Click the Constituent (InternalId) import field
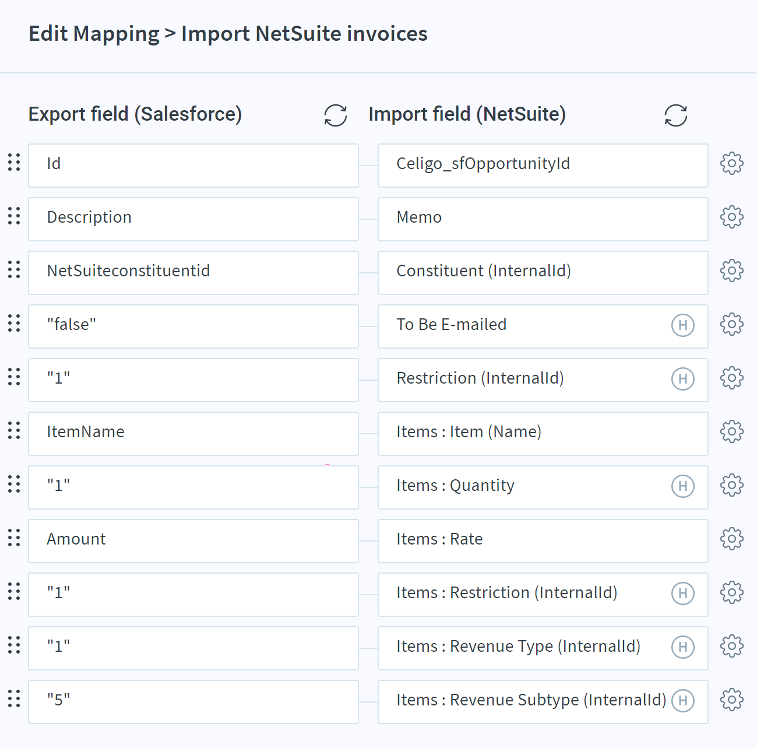This screenshot has height=748, width=757. [x=543, y=273]
